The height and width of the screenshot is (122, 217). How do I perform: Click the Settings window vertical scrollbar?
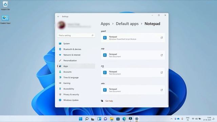pyautogui.click(x=168, y=88)
